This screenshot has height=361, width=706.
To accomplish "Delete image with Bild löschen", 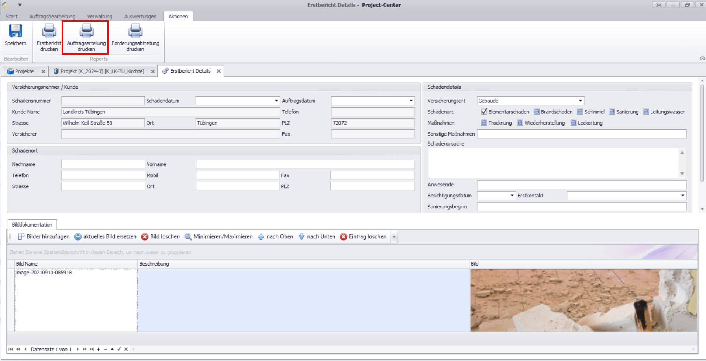I will [x=161, y=236].
